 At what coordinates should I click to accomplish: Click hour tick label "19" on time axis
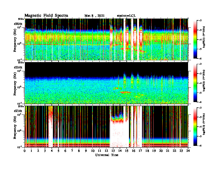coord(154,151)
